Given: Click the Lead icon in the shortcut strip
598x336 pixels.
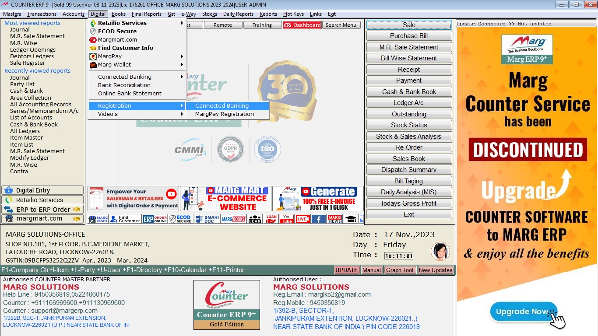Looking at the screenshot, I should 255,219.
